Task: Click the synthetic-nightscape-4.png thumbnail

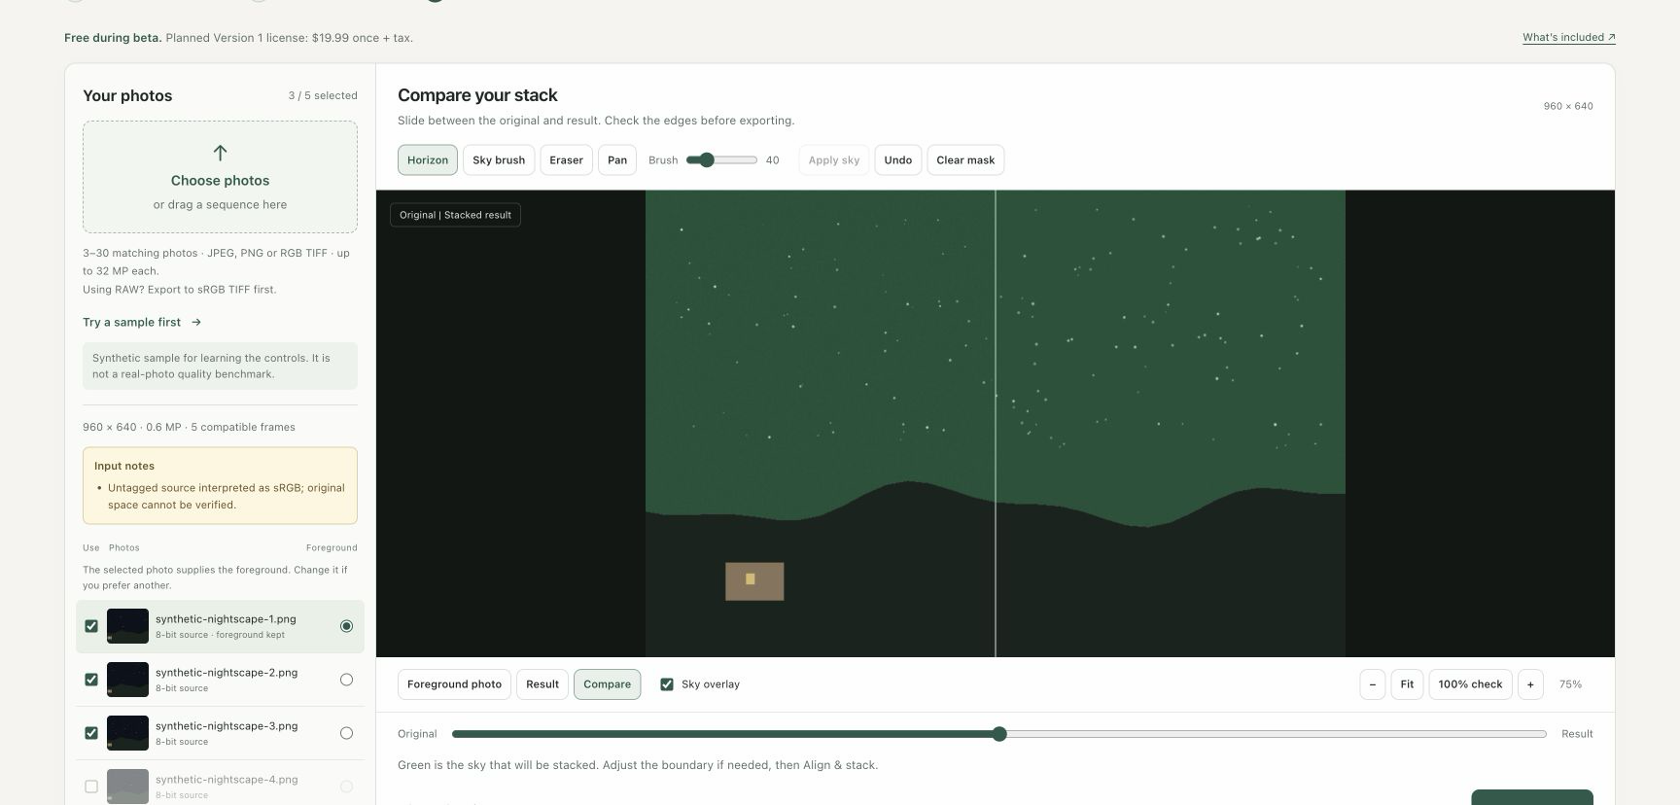Action: click(x=127, y=787)
